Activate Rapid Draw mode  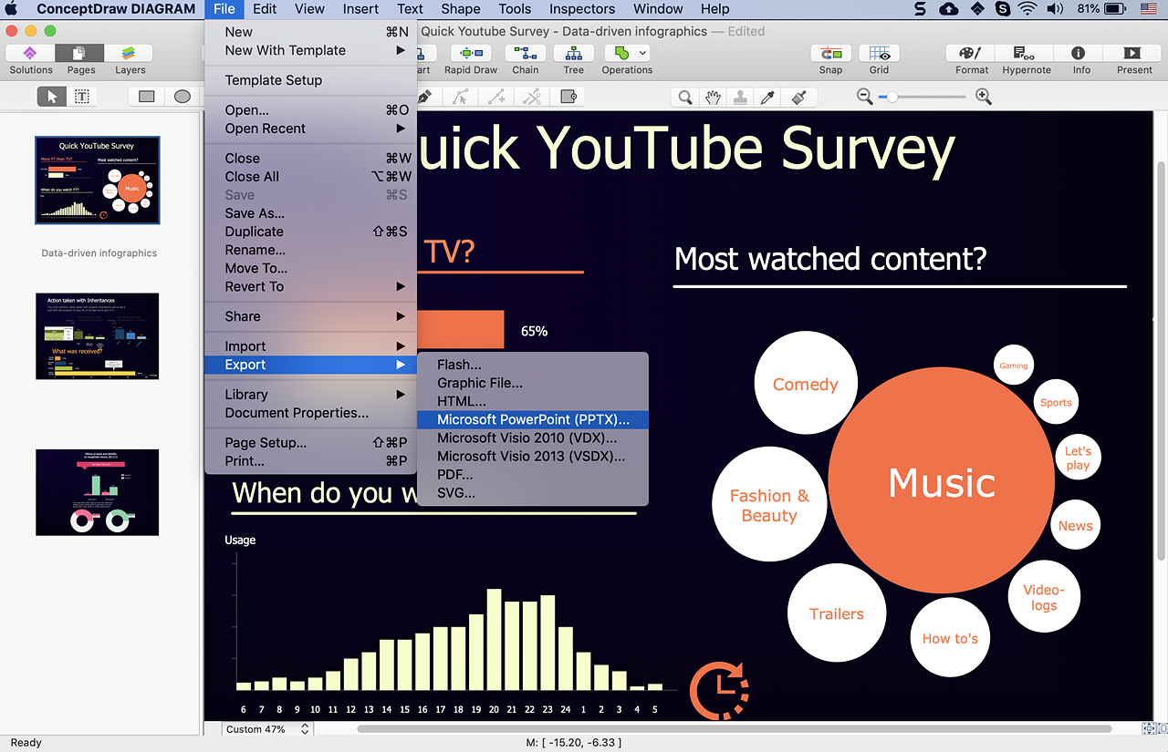tap(471, 60)
